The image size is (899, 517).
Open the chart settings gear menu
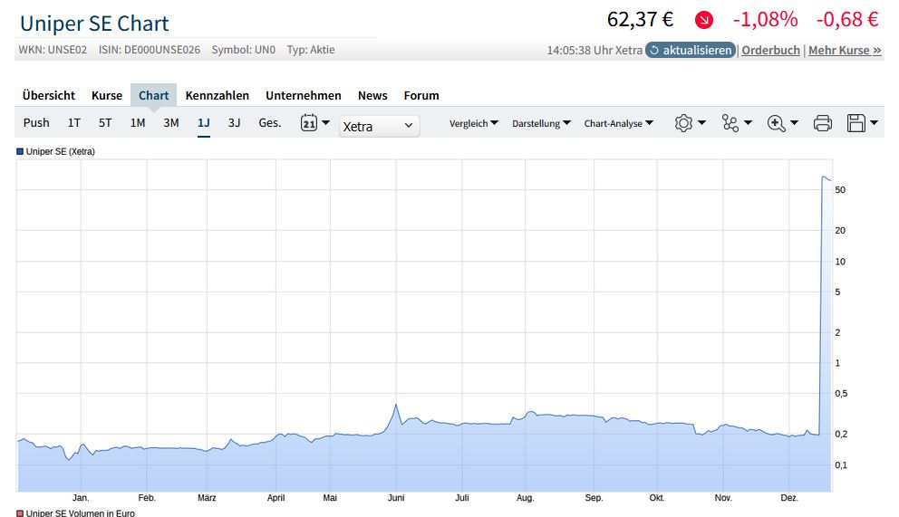tap(683, 123)
